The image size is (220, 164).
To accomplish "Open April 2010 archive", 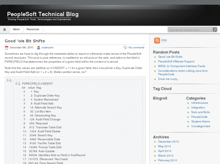I will pos(165,151).
